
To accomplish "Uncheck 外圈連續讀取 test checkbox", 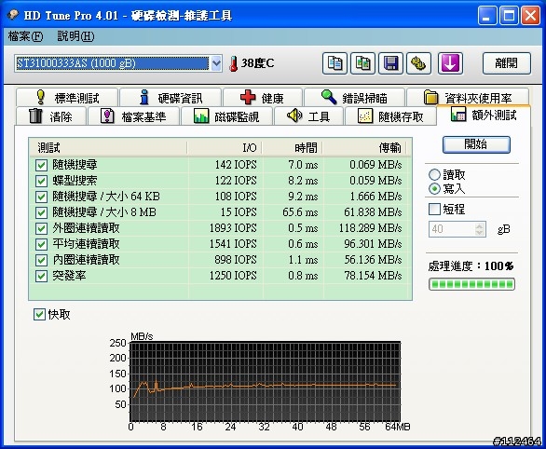I will tap(41, 228).
